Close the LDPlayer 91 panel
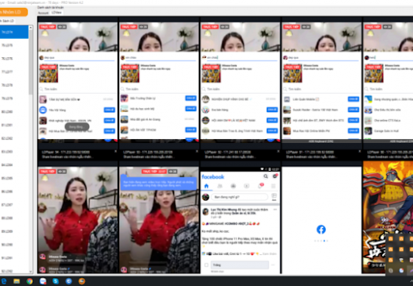Viewport: 413px width, 286px height. tap(360, 151)
